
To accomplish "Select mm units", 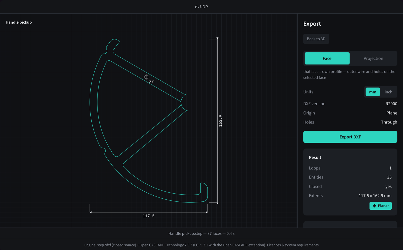I will 373,92.
